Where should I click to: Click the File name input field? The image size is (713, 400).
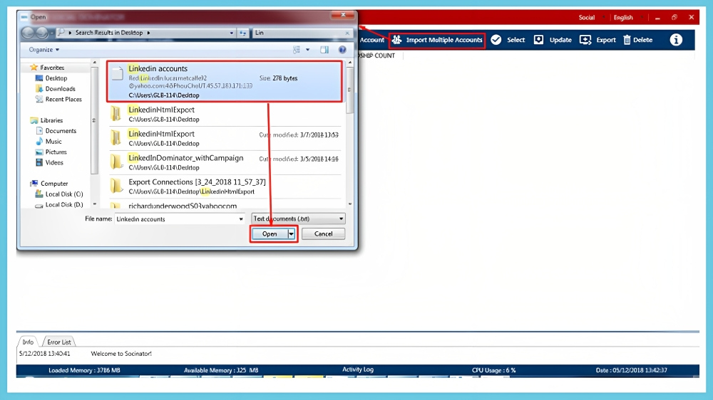pos(176,219)
